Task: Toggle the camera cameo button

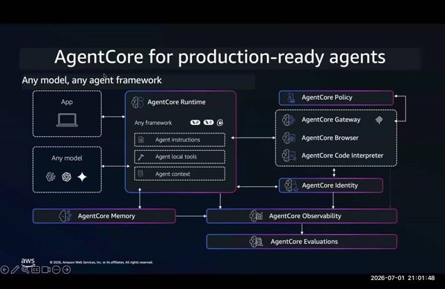Action: point(46,270)
